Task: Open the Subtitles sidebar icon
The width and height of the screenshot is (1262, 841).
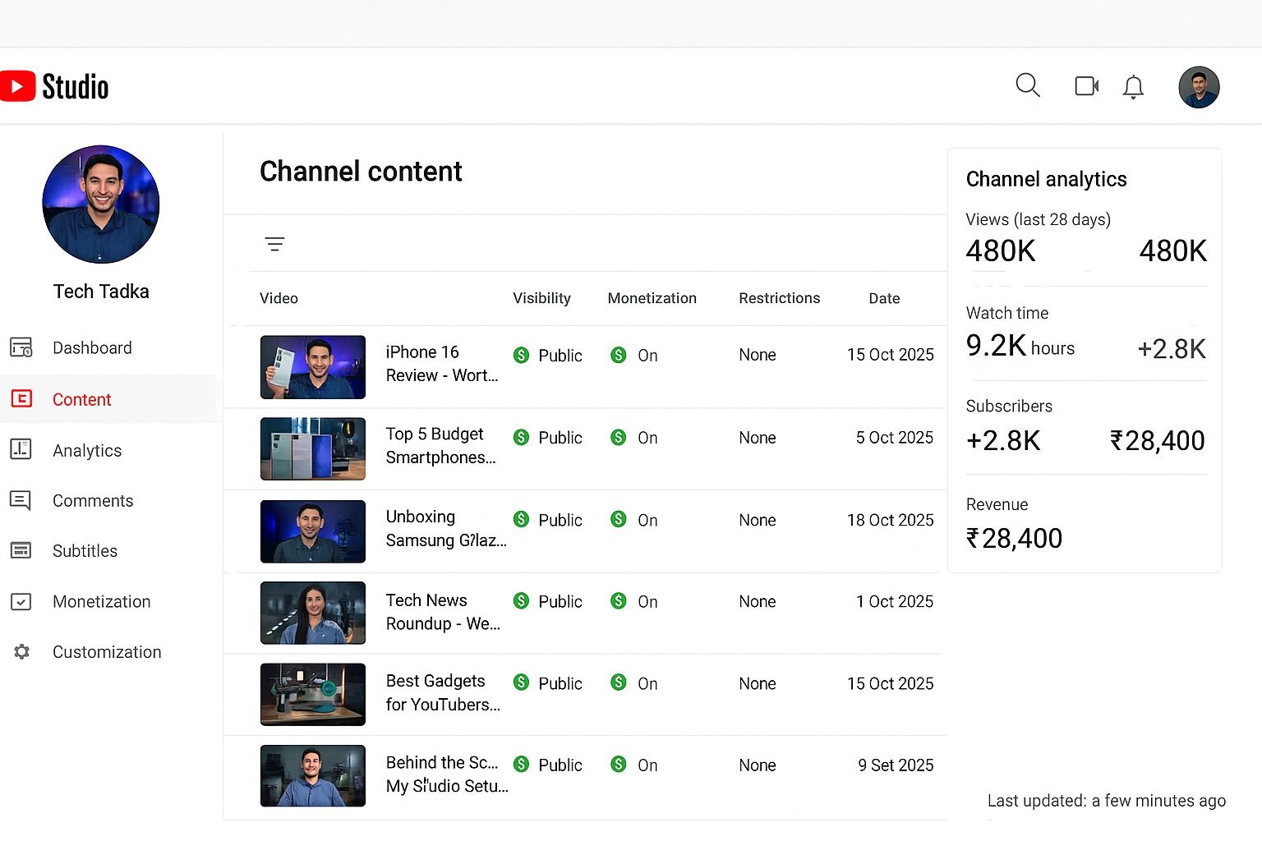Action: tap(21, 550)
